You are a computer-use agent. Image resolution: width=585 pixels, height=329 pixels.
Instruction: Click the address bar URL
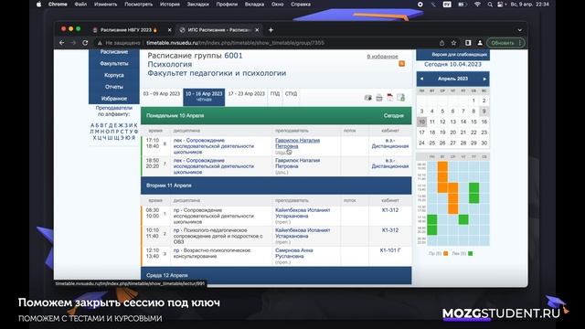tap(235, 43)
